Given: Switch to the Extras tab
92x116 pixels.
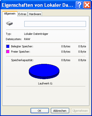Looking at the screenshot, I should point(22,14).
